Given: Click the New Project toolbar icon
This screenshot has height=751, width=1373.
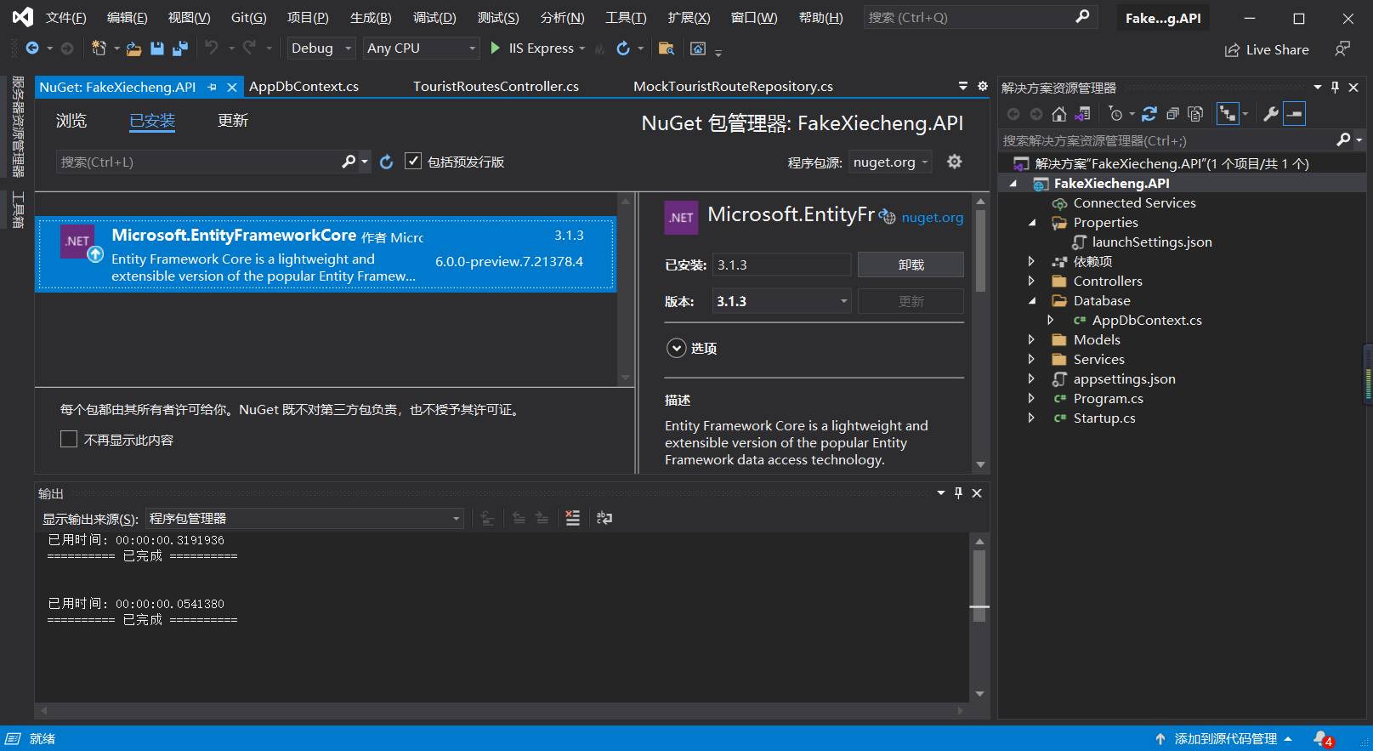Looking at the screenshot, I should (x=99, y=48).
